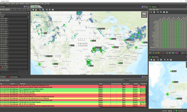Click the zoom out magnifier in Services toolbar
Image resolution: width=187 pixels, height=112 pixels.
[x=161, y=12]
